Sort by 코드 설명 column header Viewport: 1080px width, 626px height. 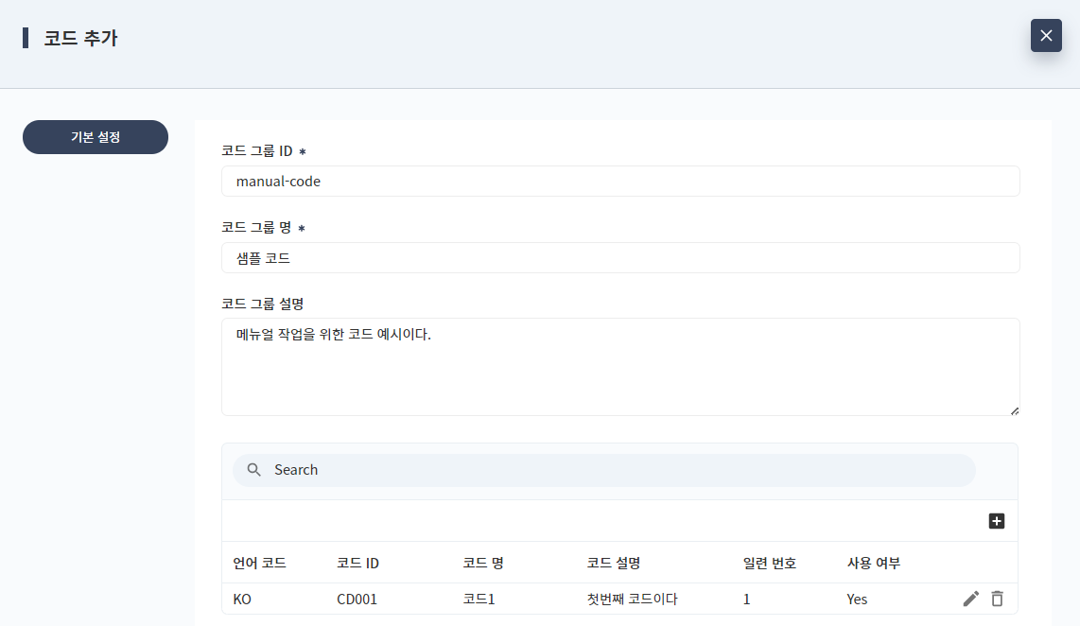point(613,563)
